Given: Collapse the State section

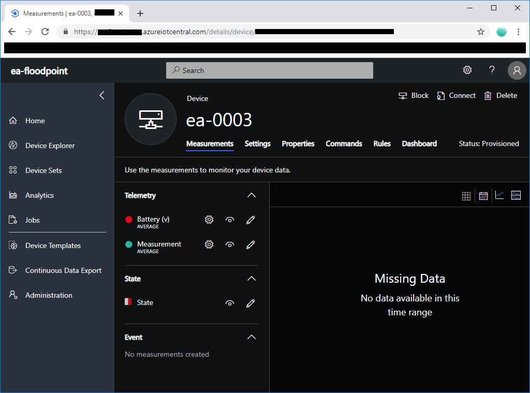Looking at the screenshot, I should 252,279.
